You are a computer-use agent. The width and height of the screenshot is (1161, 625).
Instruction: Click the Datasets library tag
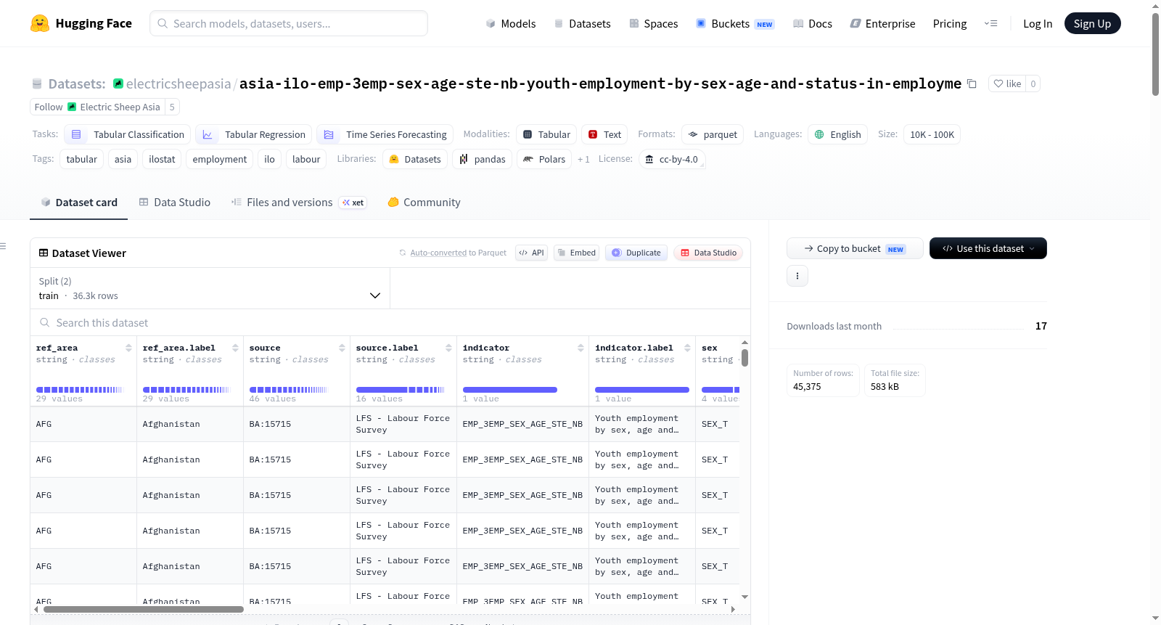click(x=415, y=159)
